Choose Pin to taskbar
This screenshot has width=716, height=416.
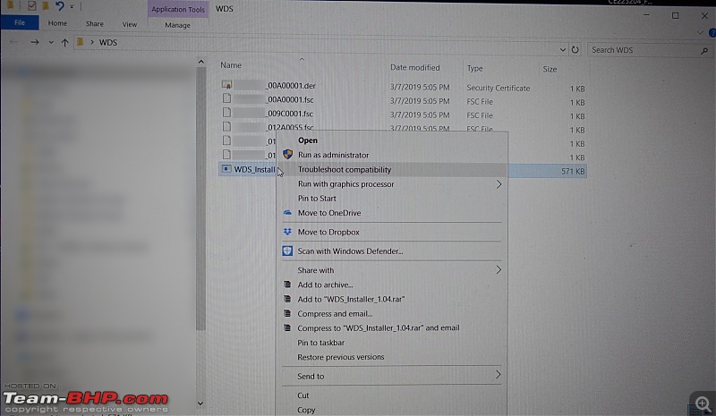click(x=321, y=343)
